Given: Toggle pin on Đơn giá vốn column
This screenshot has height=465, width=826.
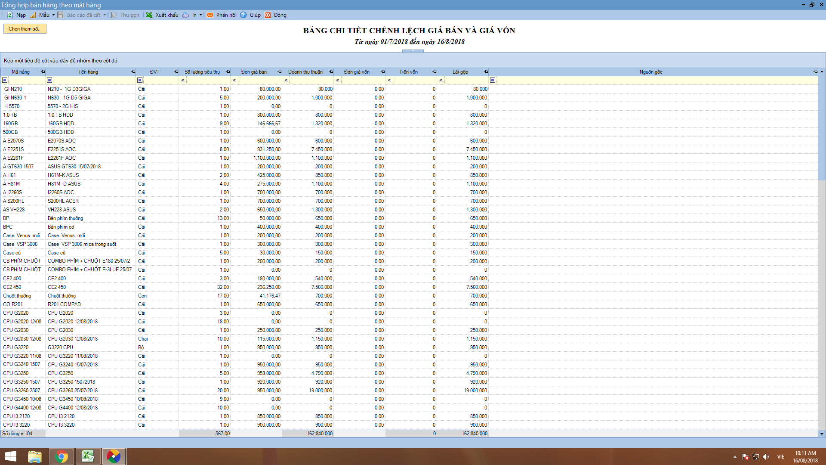Looking at the screenshot, I should [382, 72].
